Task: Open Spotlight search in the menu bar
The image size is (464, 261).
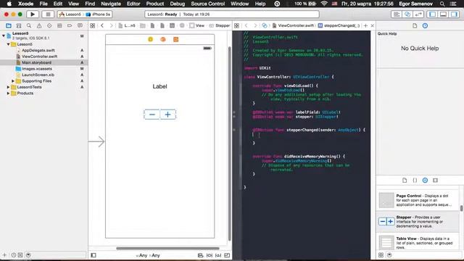Action: tap(442, 4)
